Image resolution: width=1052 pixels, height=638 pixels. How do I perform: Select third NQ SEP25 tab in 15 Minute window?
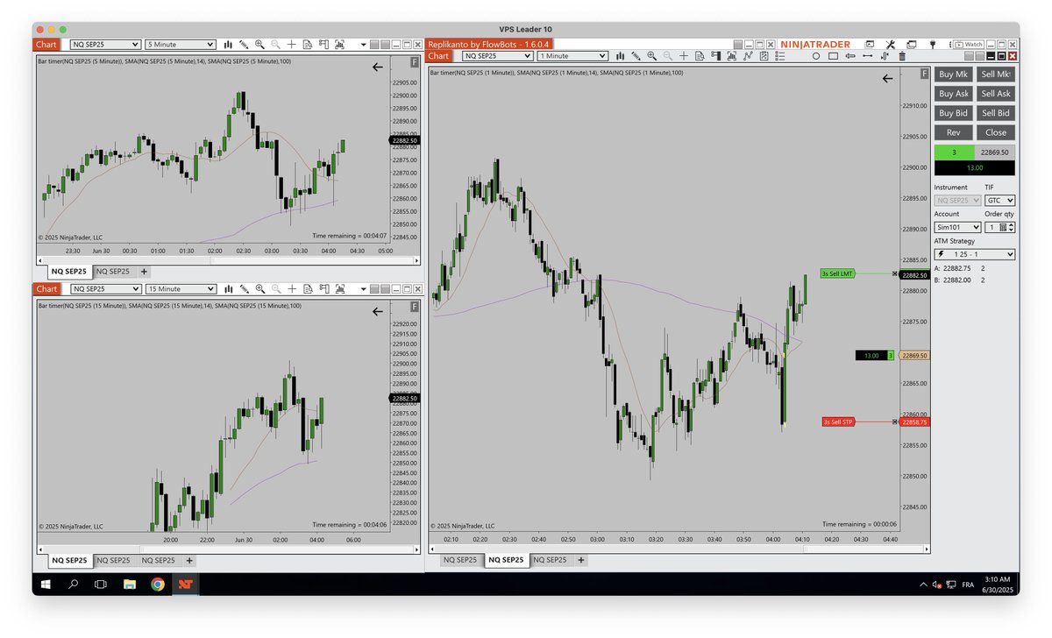[x=158, y=560]
